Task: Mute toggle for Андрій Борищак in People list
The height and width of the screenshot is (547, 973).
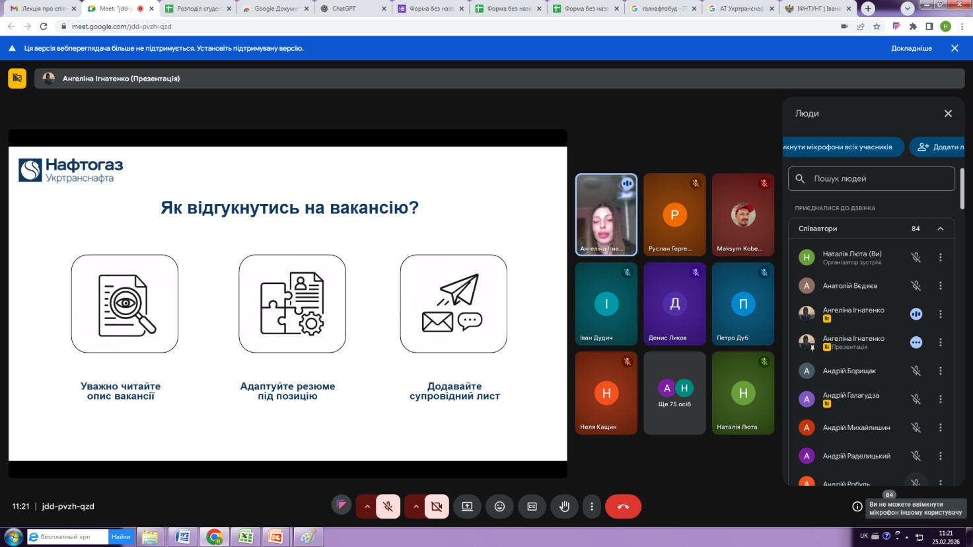Action: [x=916, y=371]
